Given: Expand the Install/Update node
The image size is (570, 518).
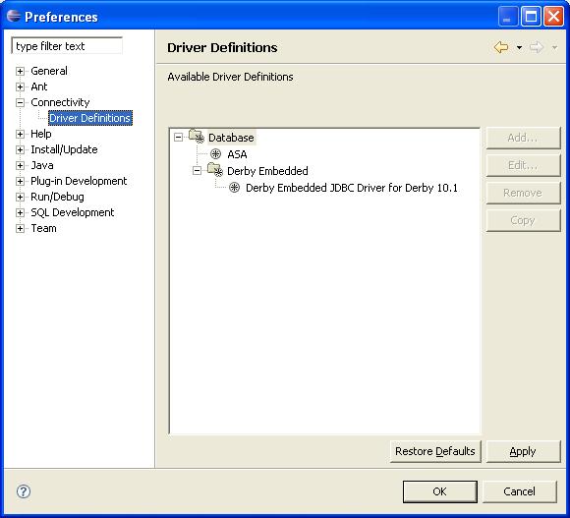Looking at the screenshot, I should 20,149.
